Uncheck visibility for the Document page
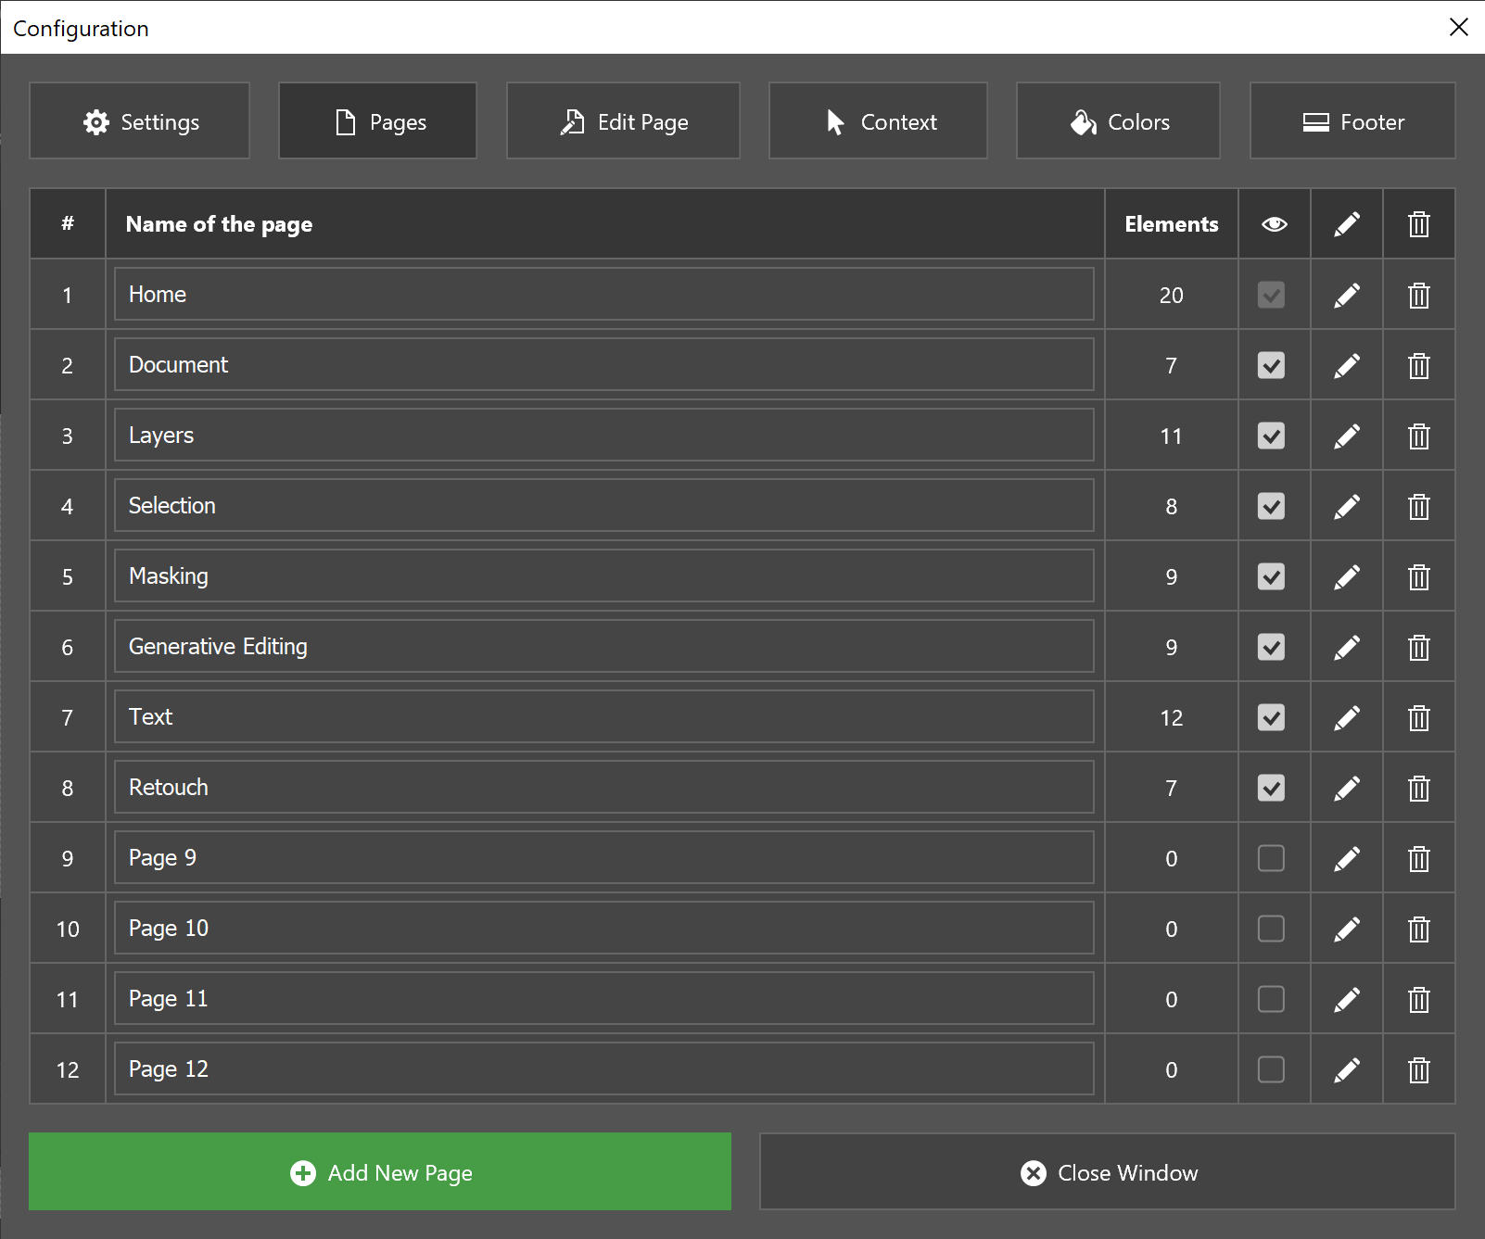1485x1239 pixels. [x=1271, y=365]
